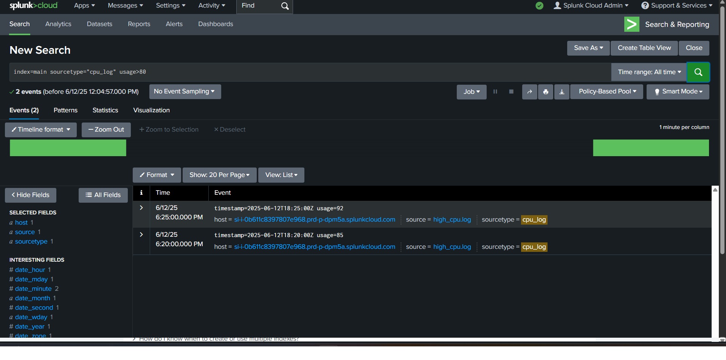Viewport: 726px width, 360px height.
Task: Click the sourcetype field in Selected Fields
Action: [x=31, y=242]
